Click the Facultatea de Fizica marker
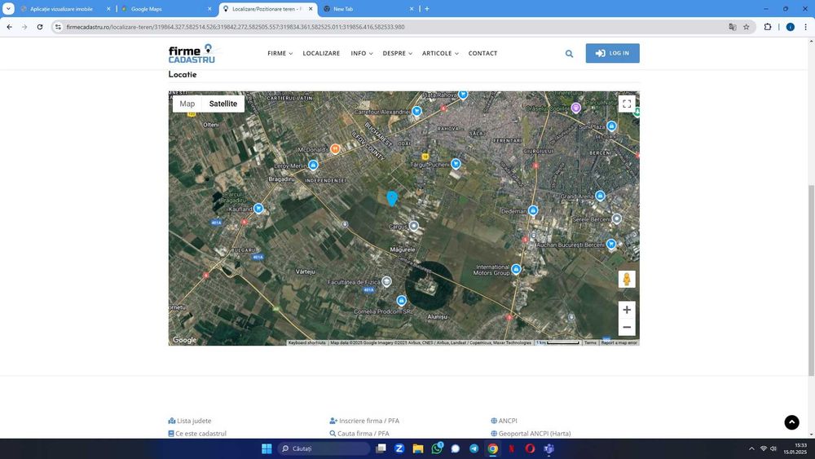This screenshot has width=815, height=459. (x=386, y=282)
